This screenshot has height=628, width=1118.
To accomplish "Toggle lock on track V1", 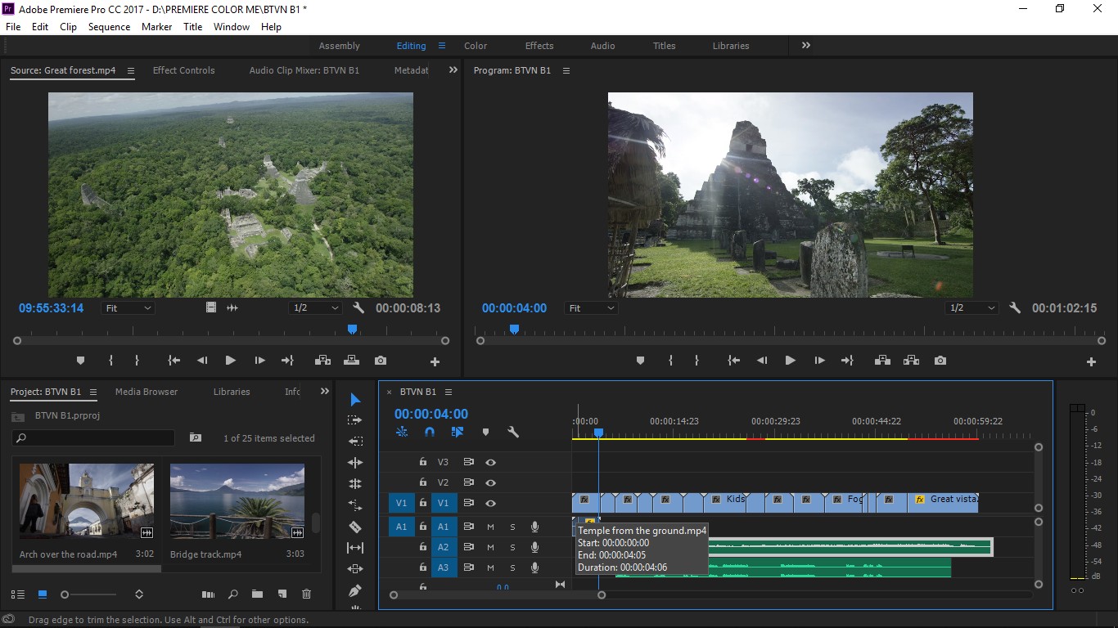I will coord(423,503).
